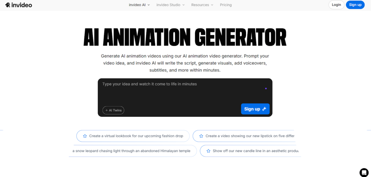Click Sign up button in prompt box
371x177 pixels.
point(255,109)
